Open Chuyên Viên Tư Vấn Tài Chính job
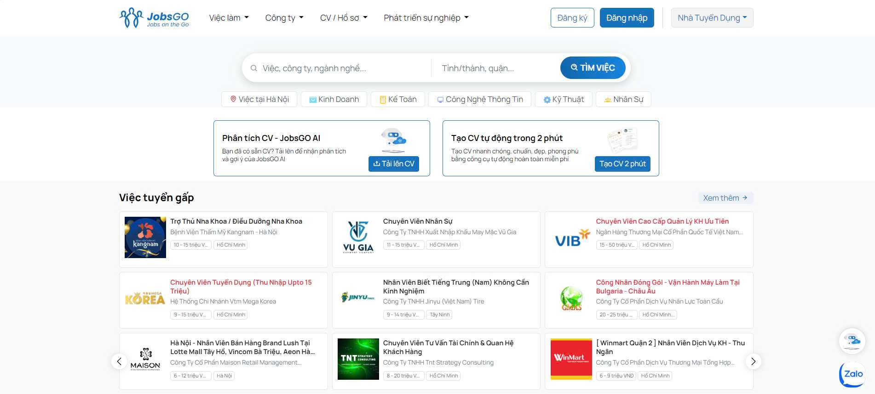This screenshot has width=875, height=394. [x=449, y=347]
